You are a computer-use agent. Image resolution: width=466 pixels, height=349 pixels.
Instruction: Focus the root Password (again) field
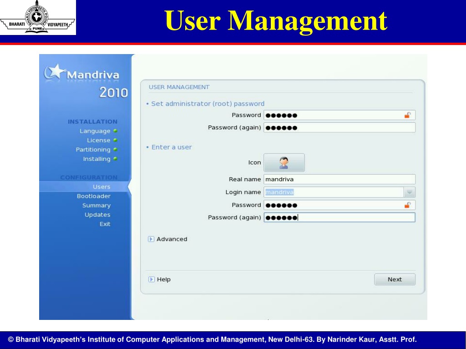[339, 128]
